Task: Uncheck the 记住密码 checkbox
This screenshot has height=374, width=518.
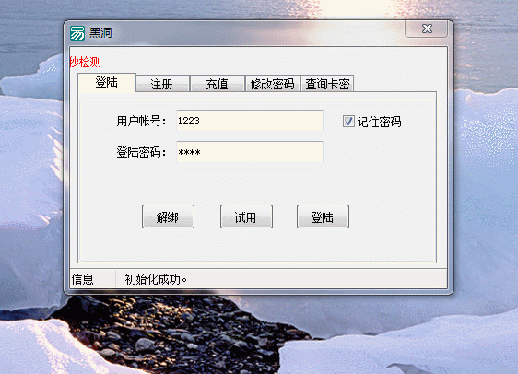Action: [348, 122]
